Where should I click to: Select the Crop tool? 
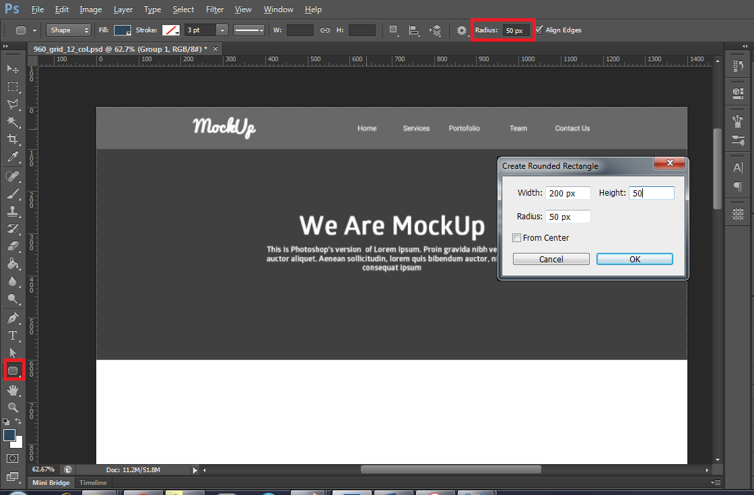point(12,139)
